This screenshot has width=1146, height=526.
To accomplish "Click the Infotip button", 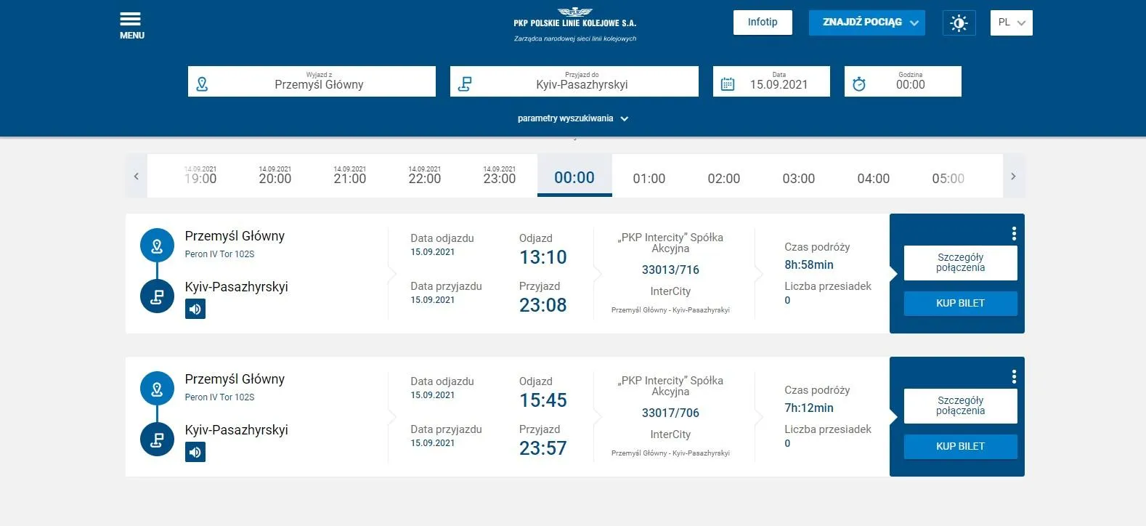I will (763, 23).
